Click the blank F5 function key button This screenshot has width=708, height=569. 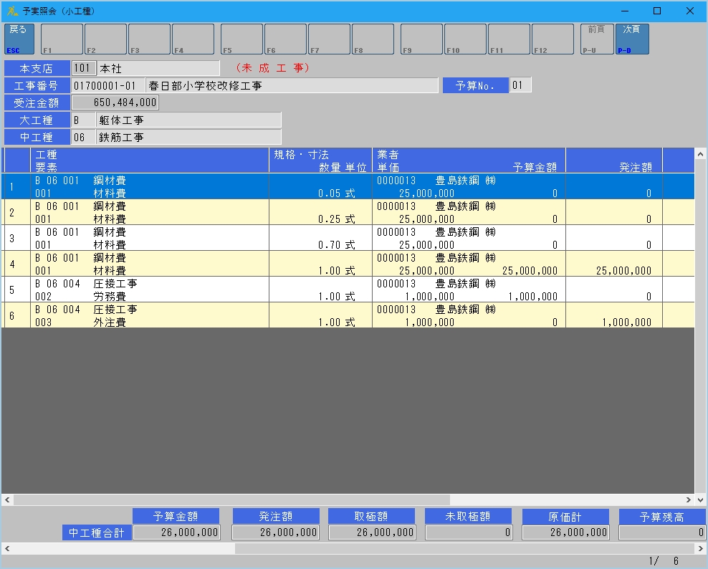[x=242, y=39]
